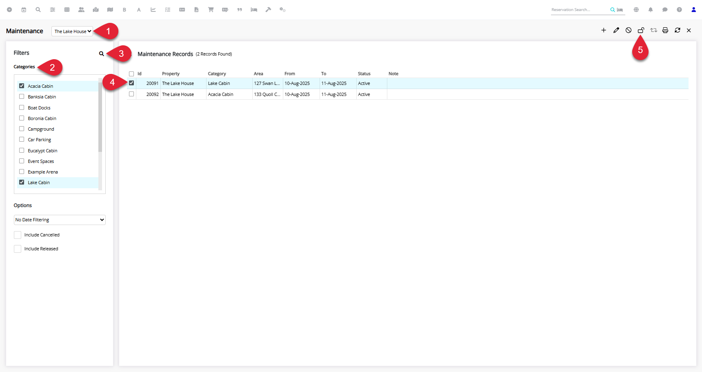This screenshot has width=702, height=372.
Task: Open the bed icon in the top toolbar
Action: tap(254, 10)
